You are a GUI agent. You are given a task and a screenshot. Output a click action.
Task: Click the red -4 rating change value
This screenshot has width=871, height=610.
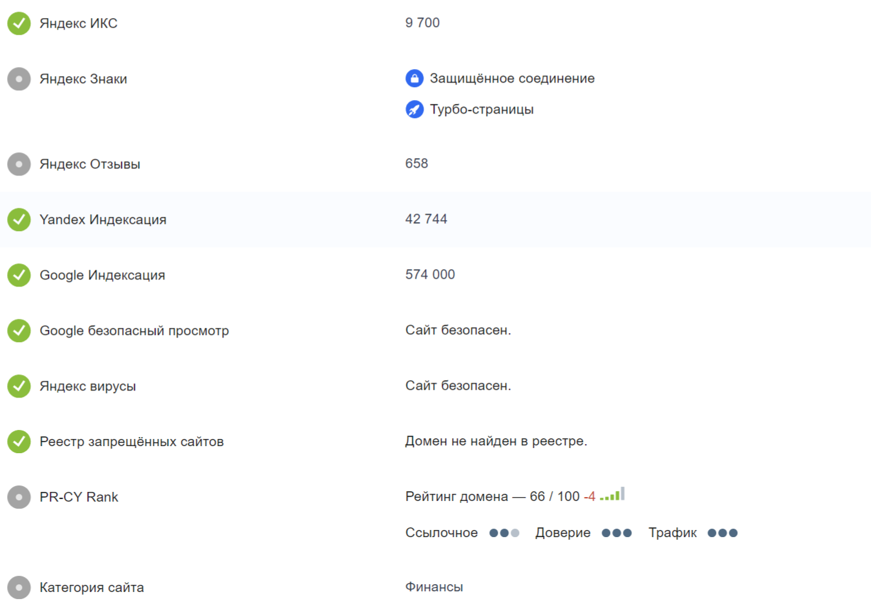coord(589,496)
